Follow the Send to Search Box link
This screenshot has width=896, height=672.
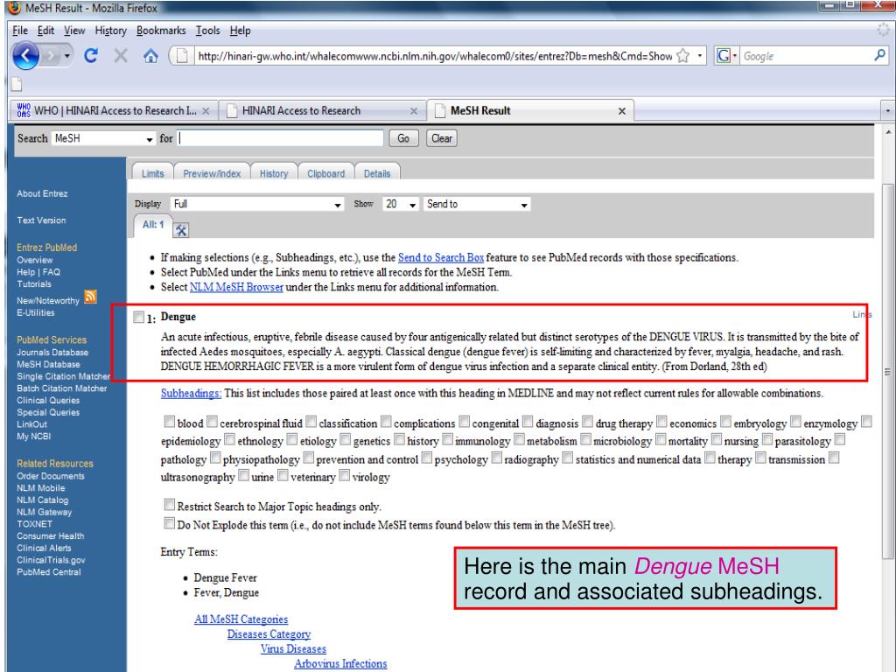(x=441, y=258)
